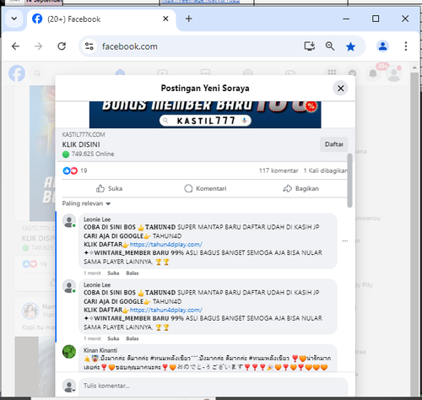Open Facebook Home nav icon
The width and height of the screenshot is (422, 400).
(x=120, y=73)
